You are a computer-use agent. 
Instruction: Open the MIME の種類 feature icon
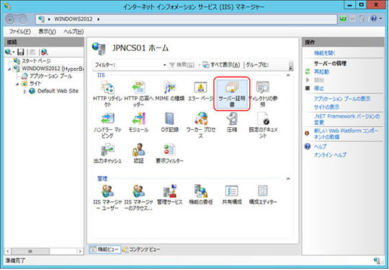click(x=170, y=91)
